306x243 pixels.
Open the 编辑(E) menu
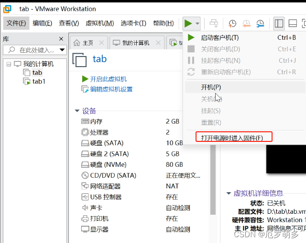43,23
